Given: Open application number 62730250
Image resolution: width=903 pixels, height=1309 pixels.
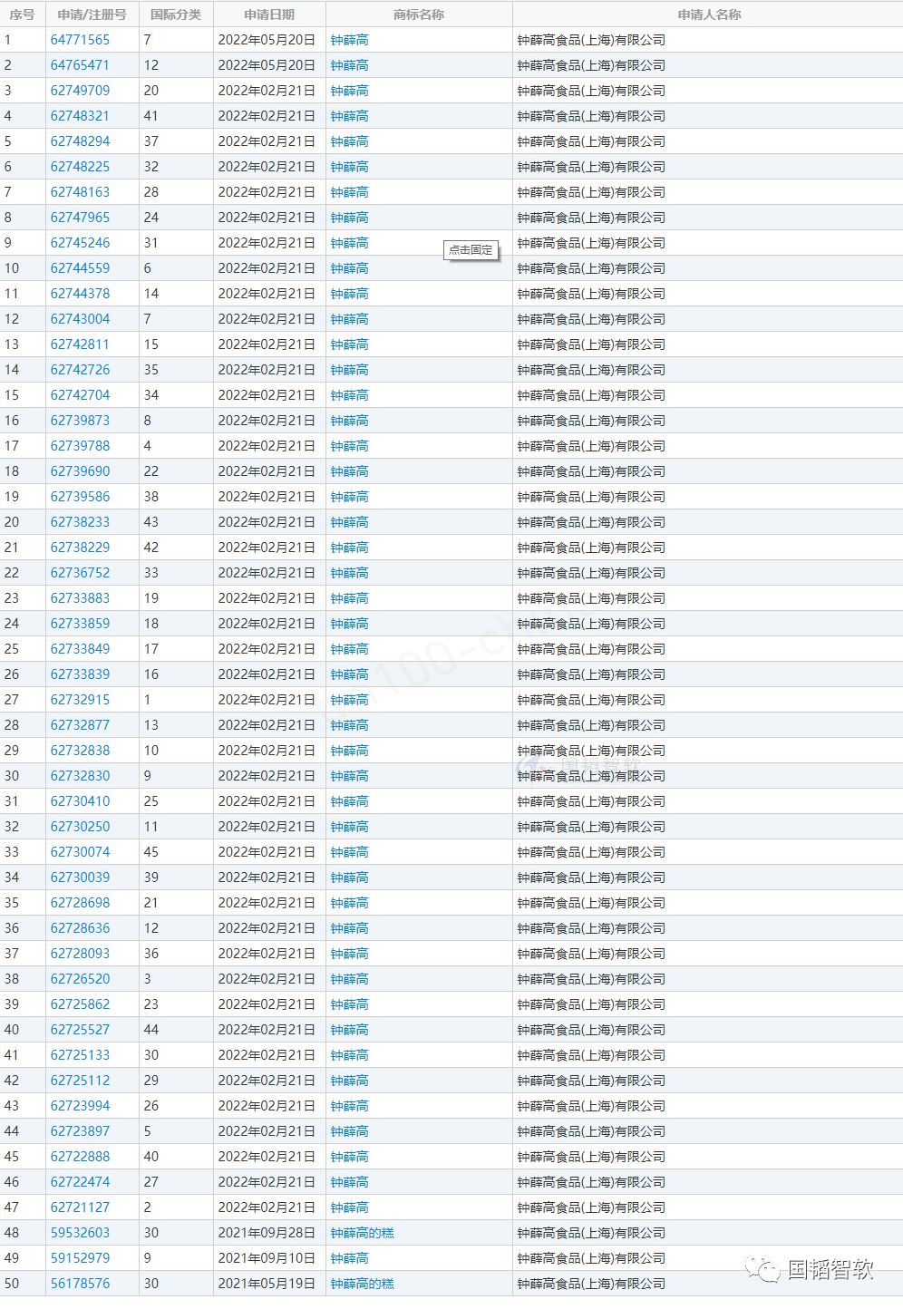Looking at the screenshot, I should pos(80,827).
